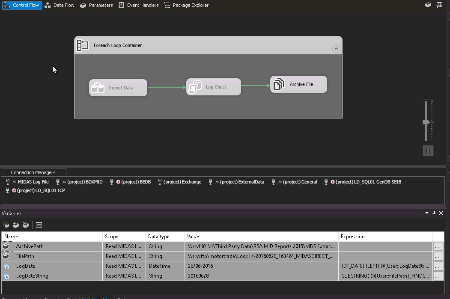Select the Import Data task label

click(x=121, y=88)
